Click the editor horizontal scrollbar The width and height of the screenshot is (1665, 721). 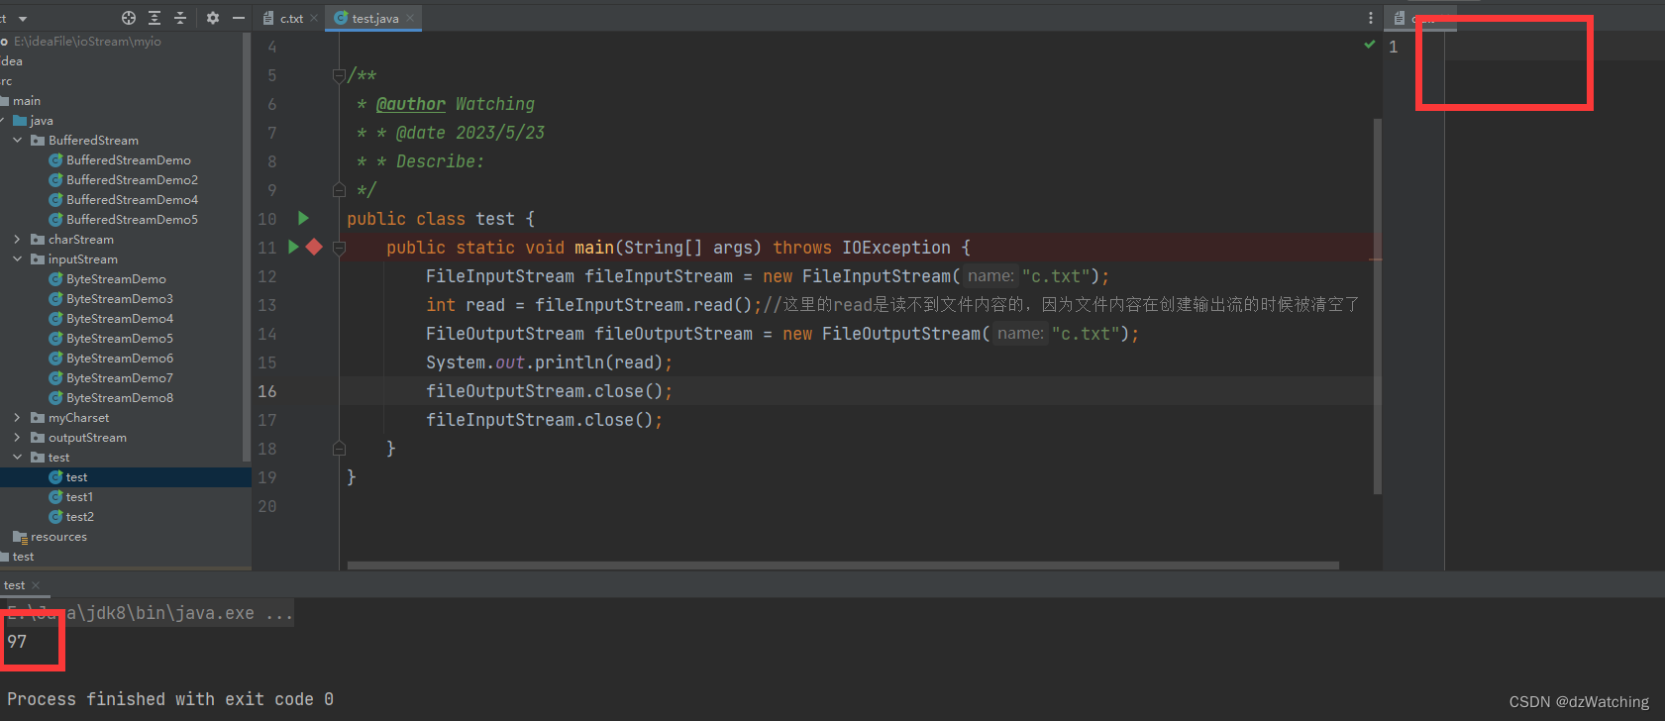point(843,566)
